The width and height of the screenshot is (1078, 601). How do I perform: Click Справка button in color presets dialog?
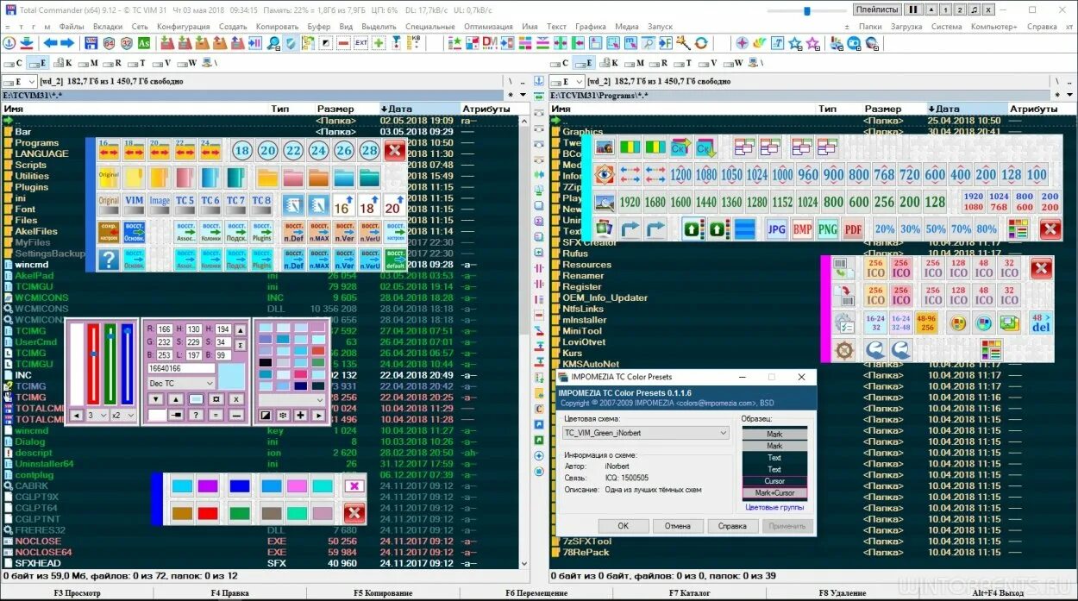tap(733, 526)
